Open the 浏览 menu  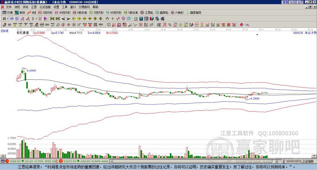coord(17,7)
